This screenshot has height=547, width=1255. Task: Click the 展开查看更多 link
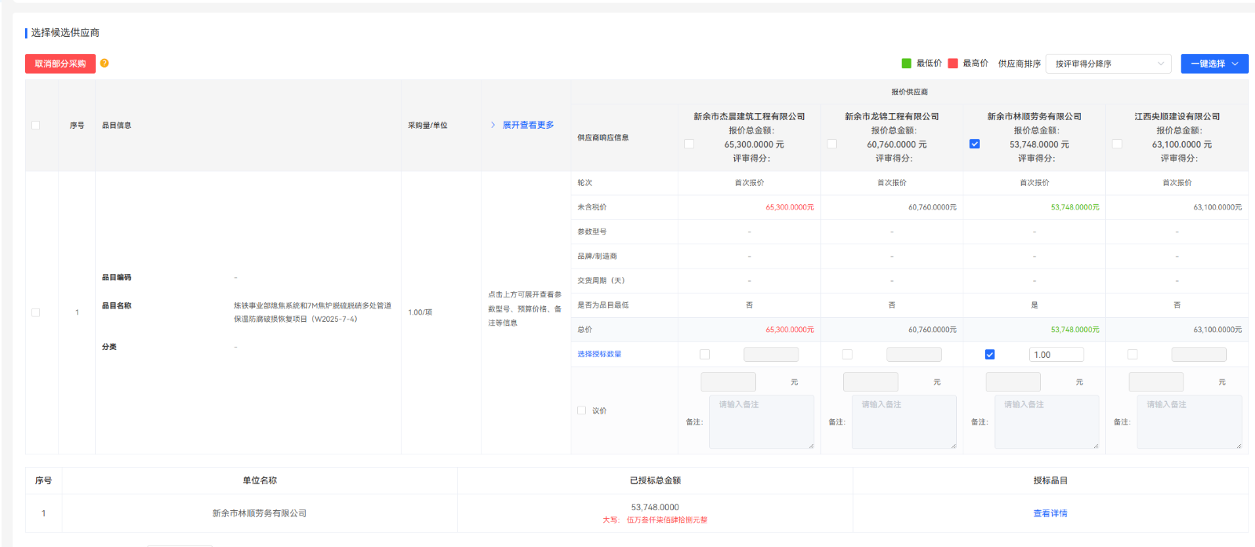pyautogui.click(x=528, y=125)
